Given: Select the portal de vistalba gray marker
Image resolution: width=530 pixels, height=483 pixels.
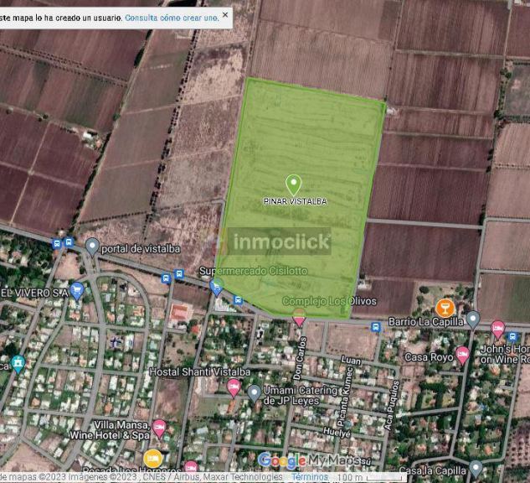Looking at the screenshot, I should [x=93, y=246].
